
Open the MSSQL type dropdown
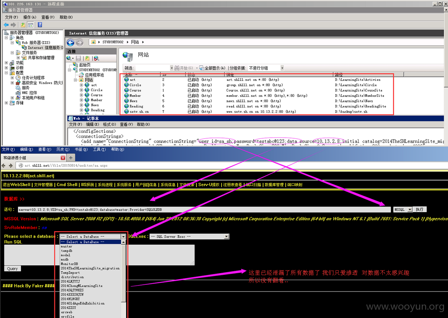(403, 209)
